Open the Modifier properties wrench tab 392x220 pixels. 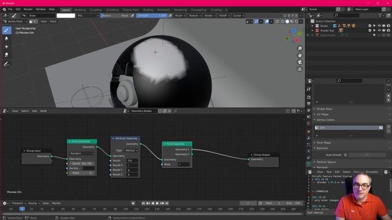coord(309,138)
